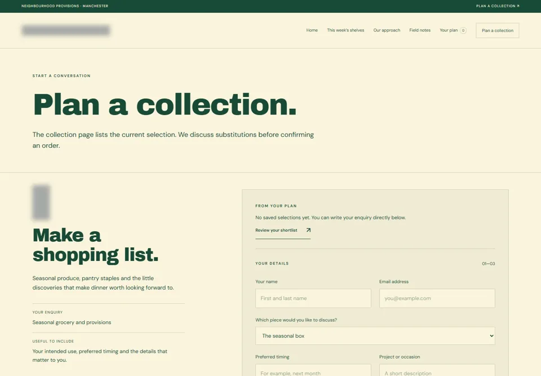Focus the Your name input field

click(x=313, y=298)
